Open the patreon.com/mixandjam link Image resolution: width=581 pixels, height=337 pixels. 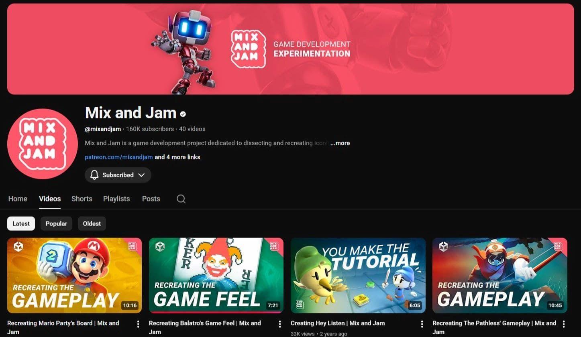tap(118, 157)
